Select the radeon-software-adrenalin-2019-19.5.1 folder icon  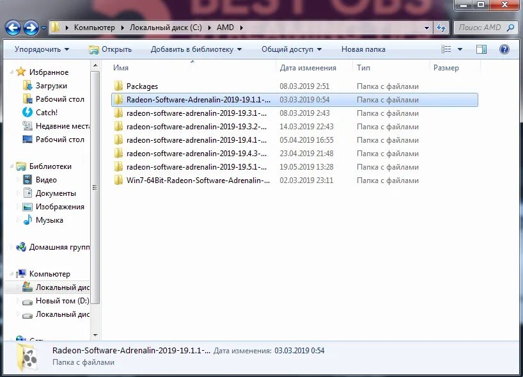118,166
